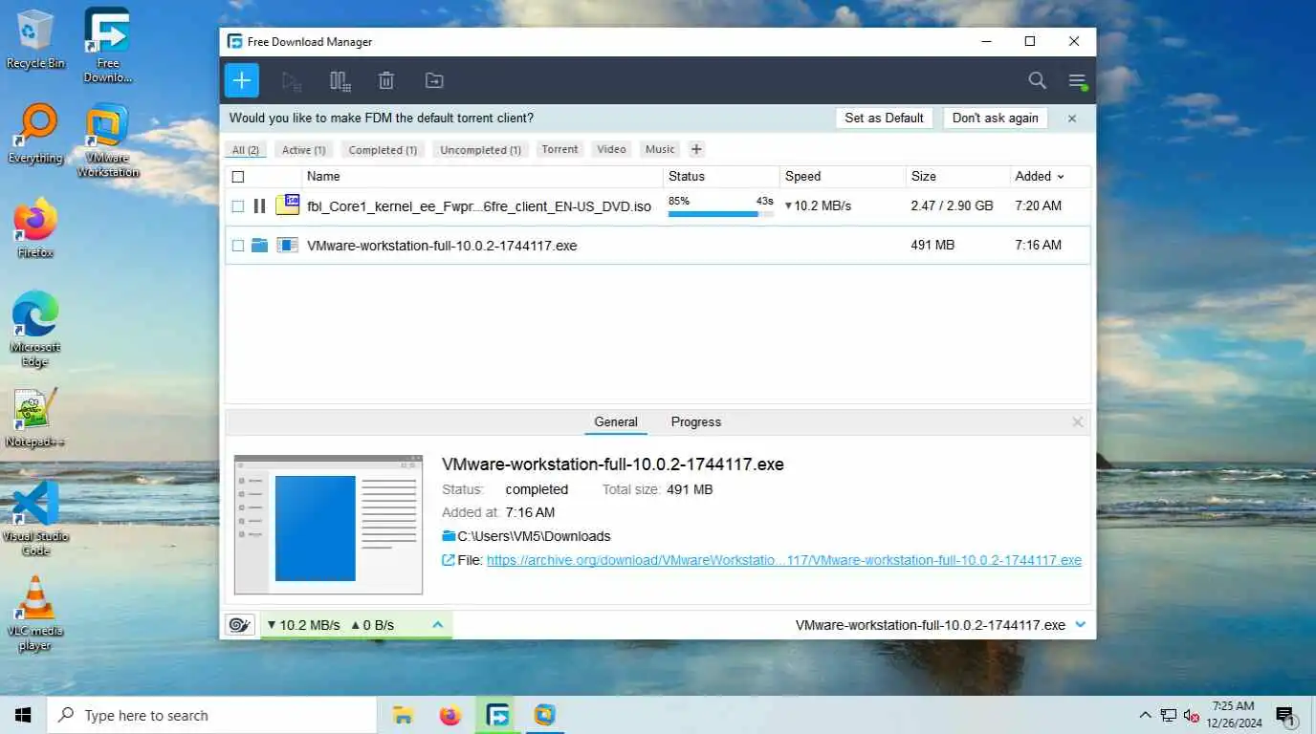
Task: Expand bottom-right VMware download dropdown arrow
Action: click(1081, 625)
